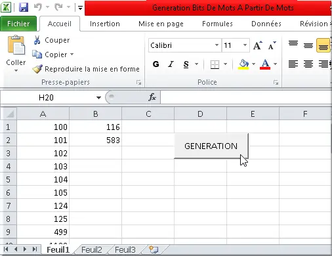Switch to sheet Feuil3
The width and height of the screenshot is (332, 256).
click(125, 249)
